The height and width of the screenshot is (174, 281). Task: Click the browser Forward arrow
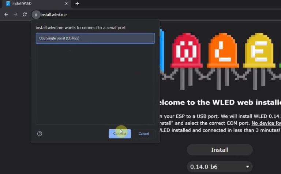click(x=15, y=15)
